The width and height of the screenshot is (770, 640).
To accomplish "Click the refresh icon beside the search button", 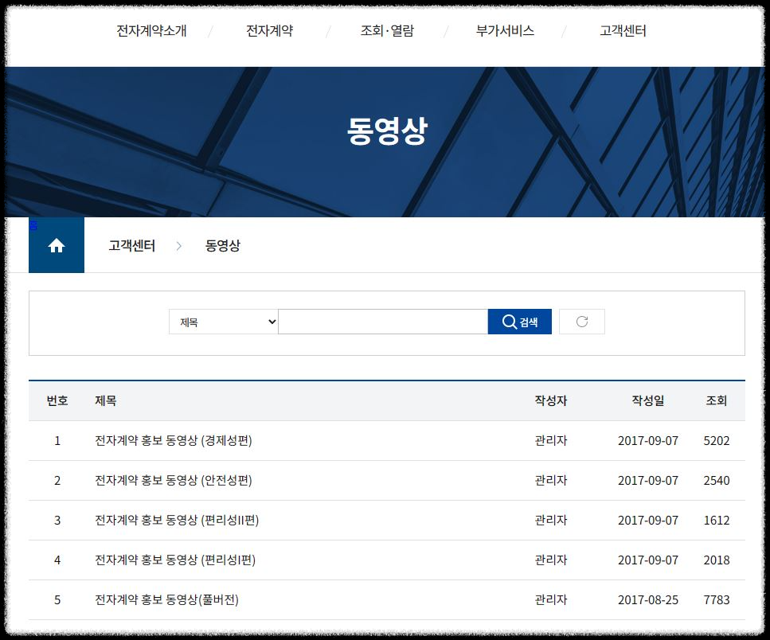I will click(581, 321).
